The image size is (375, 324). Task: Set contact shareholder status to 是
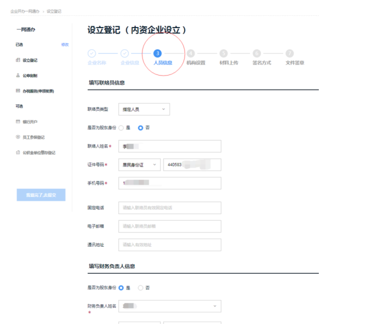click(x=121, y=128)
